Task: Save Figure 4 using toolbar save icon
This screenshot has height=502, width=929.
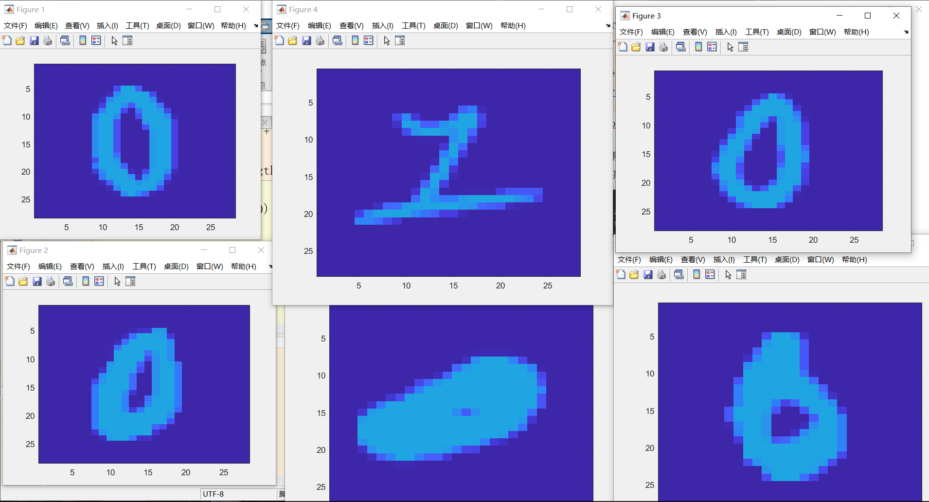Action: pos(306,40)
